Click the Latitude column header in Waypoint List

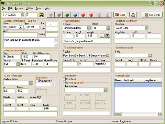[133, 80]
